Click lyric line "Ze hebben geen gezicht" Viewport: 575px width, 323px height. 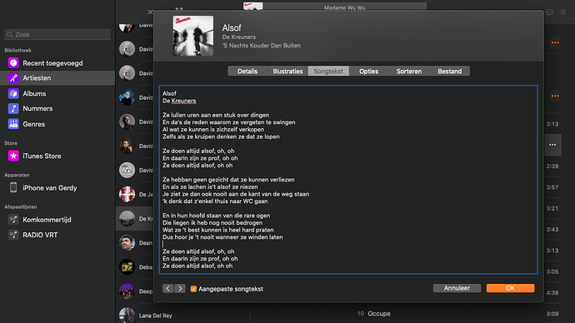pos(228,180)
